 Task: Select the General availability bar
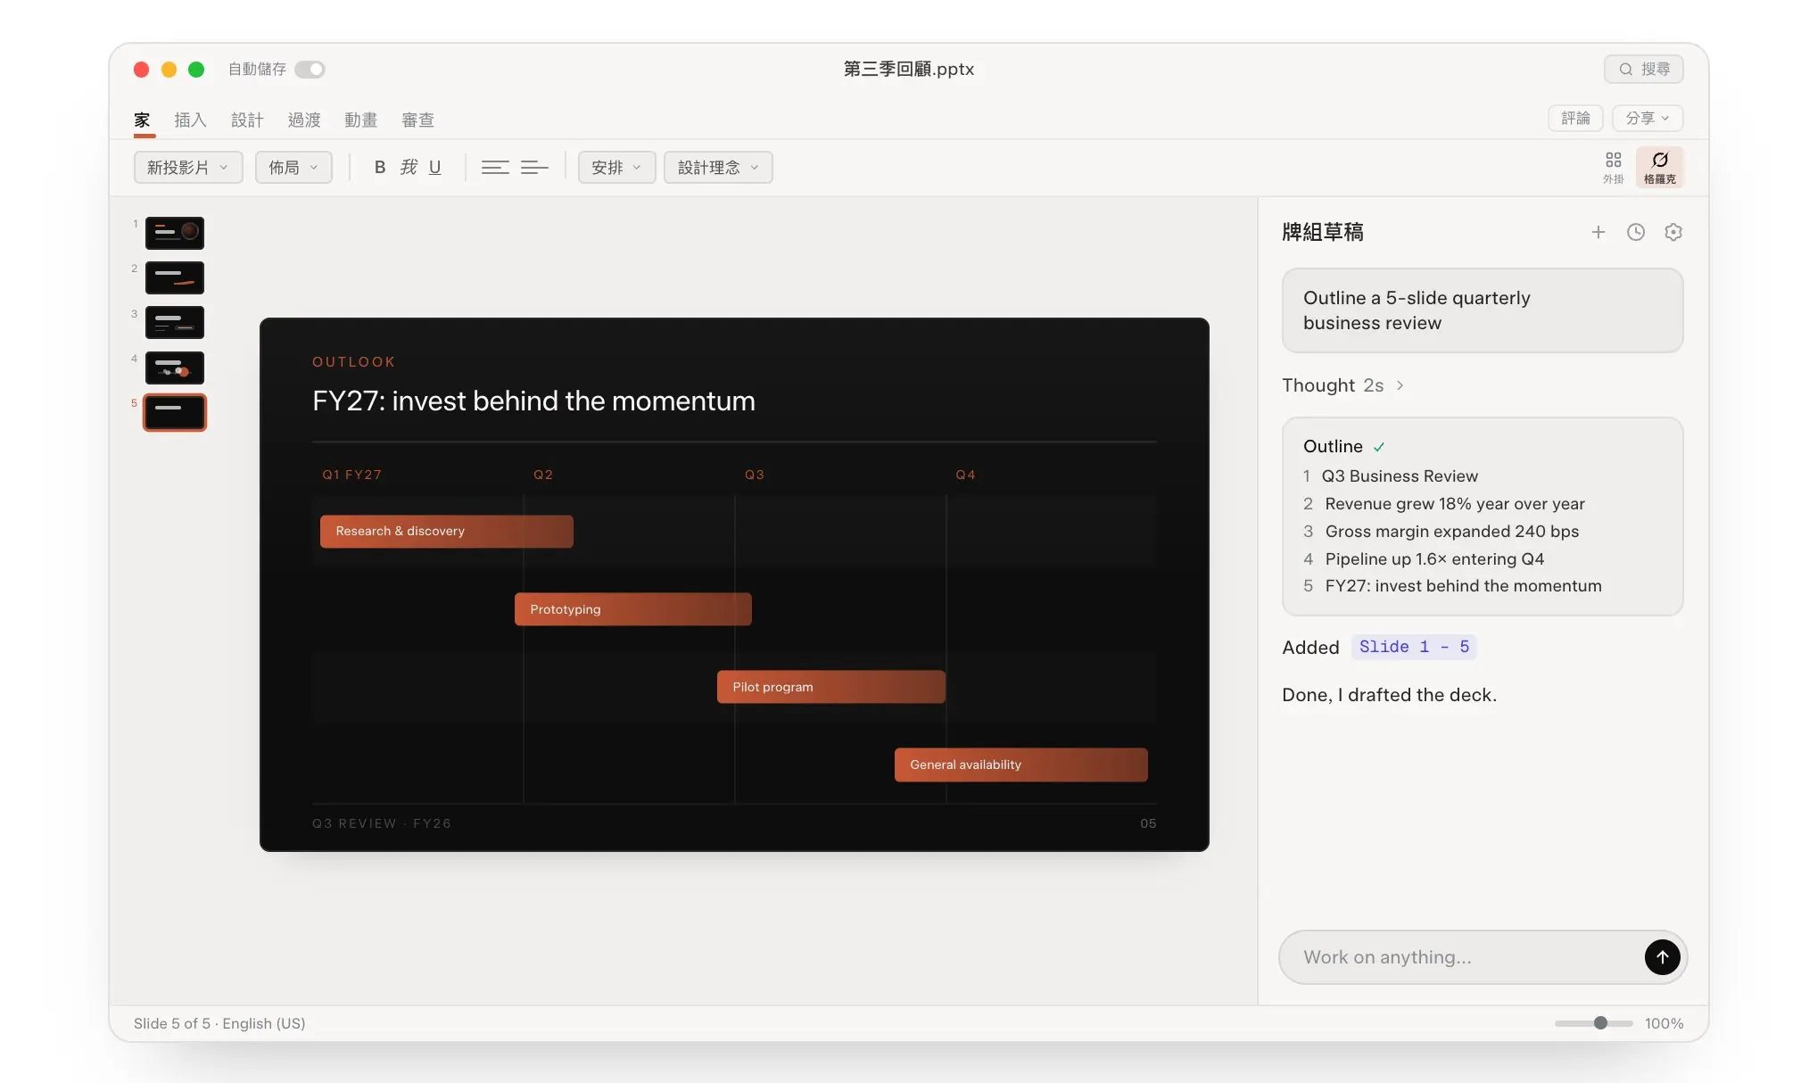1020,765
